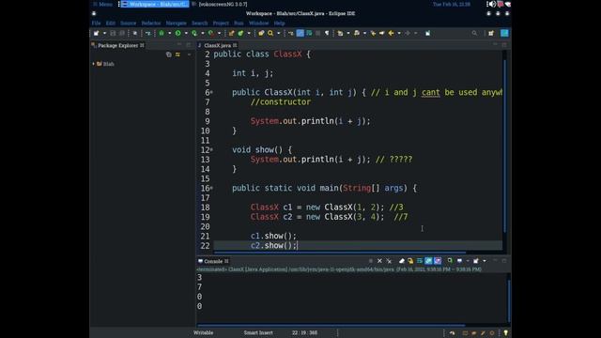
Task: Click the Open Perspective icon
Action: click(491, 34)
